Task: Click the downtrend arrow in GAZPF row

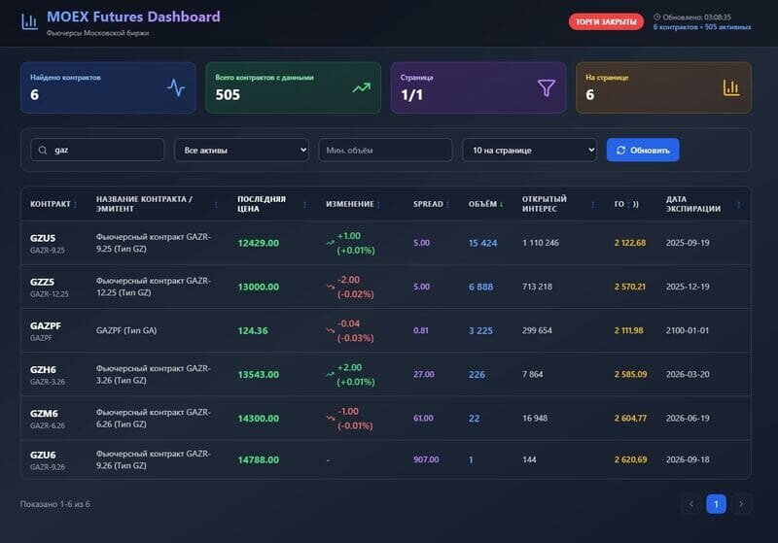Action: 330,330
